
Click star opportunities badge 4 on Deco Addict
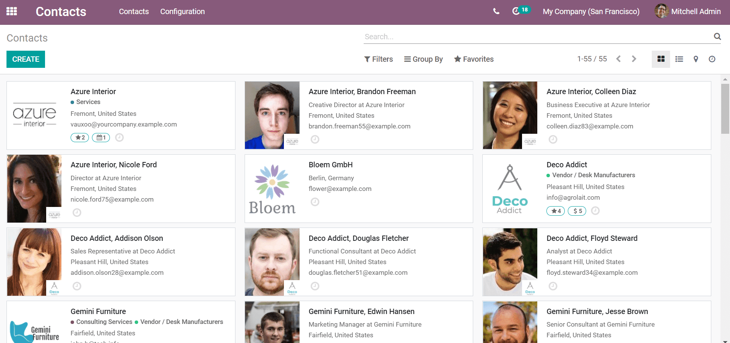click(x=556, y=211)
